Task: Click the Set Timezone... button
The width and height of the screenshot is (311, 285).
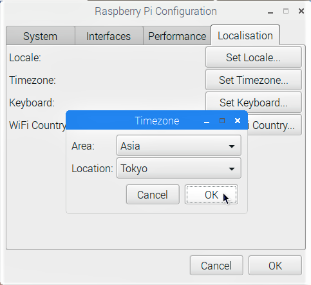Action: (x=254, y=80)
